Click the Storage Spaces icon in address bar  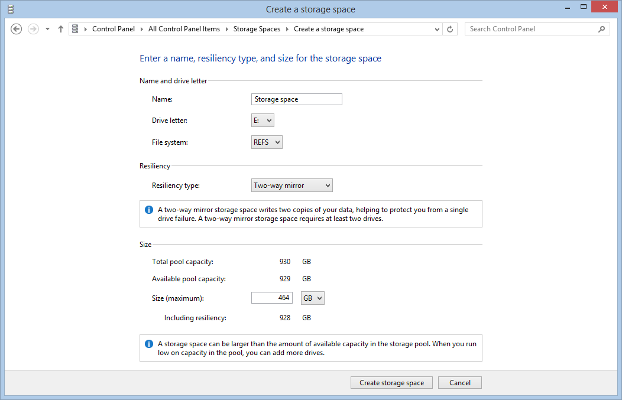(75, 29)
